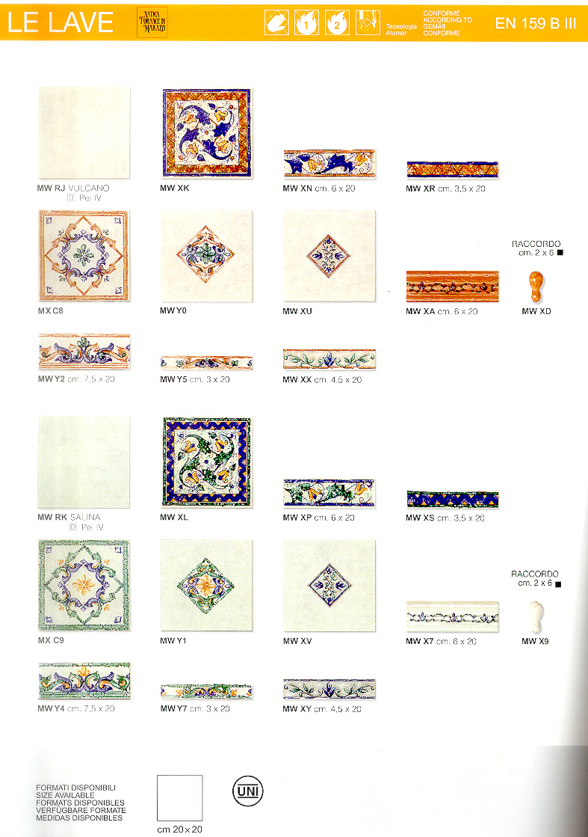588x837 pixels.
Task: Click the UNI circular certification logo
Action: [248, 791]
